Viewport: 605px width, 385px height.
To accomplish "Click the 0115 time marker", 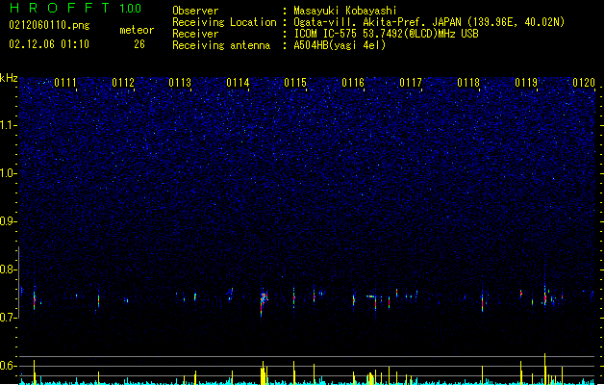I will (x=295, y=83).
